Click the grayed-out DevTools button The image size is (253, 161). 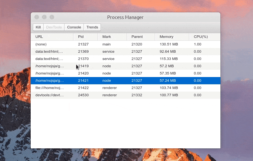[54, 27]
